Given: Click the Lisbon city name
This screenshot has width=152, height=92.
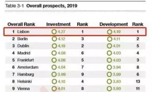Looking at the screenshot, I should tap(23, 32).
